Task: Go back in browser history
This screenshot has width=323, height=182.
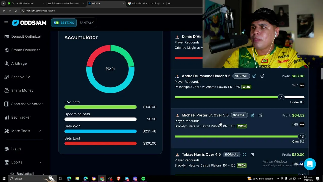Action: coord(4,11)
